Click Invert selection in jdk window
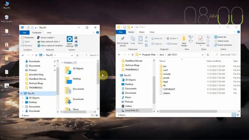249x140 pixels. pos(223,45)
